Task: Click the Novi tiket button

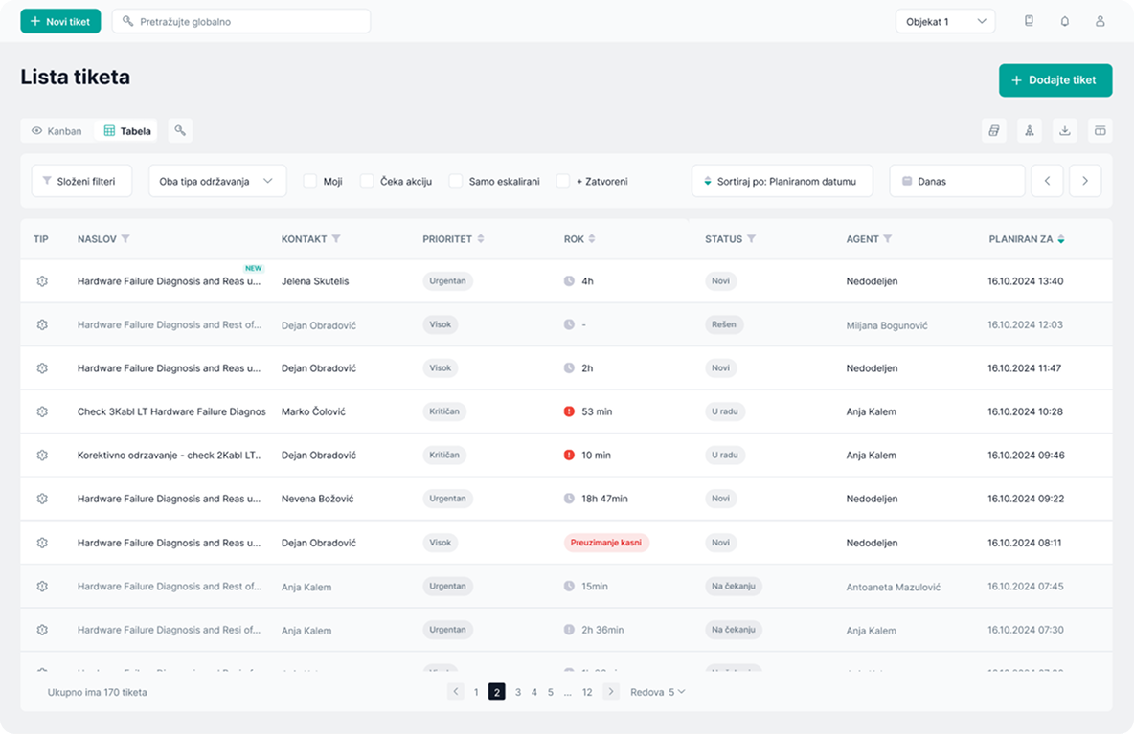Action: tap(60, 22)
